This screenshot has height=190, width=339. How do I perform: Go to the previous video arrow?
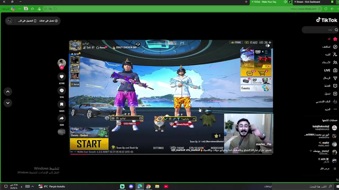pyautogui.click(x=8, y=92)
